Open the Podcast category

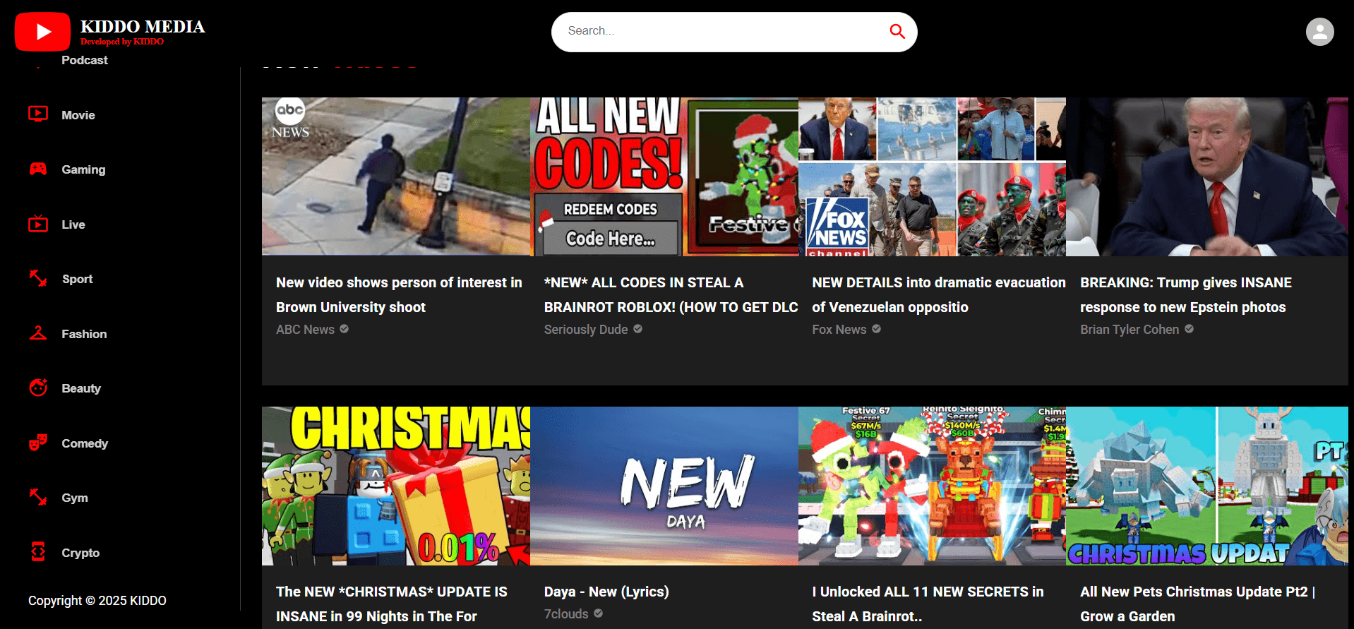coord(85,60)
